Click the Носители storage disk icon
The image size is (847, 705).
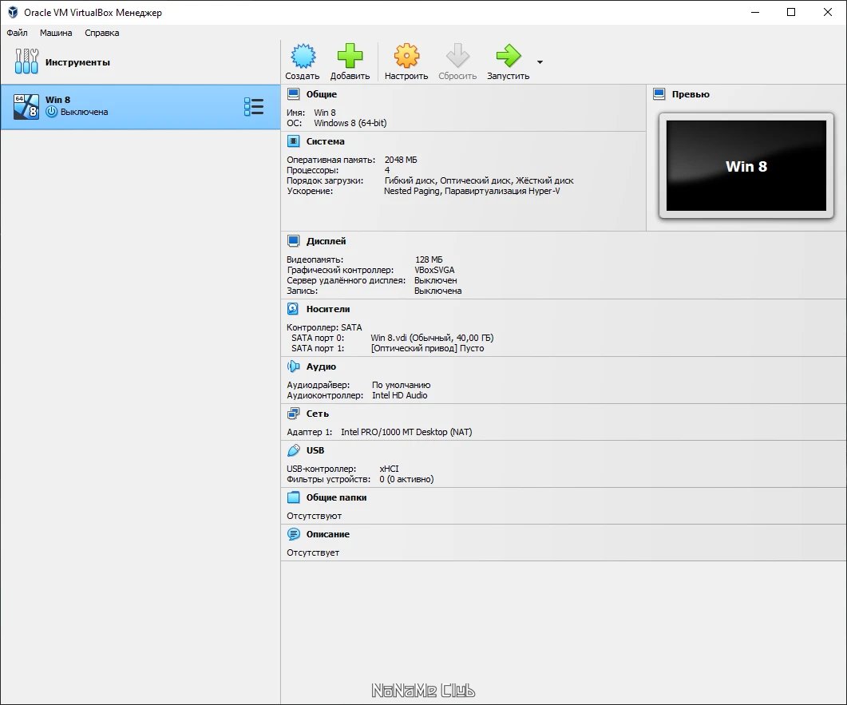tap(293, 309)
